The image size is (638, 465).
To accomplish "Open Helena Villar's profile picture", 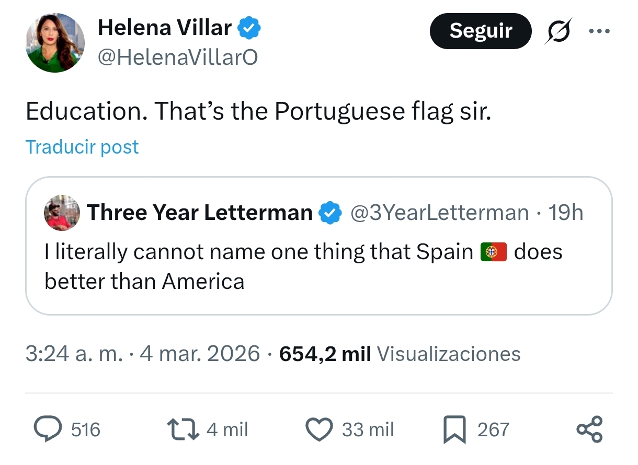I will point(55,43).
